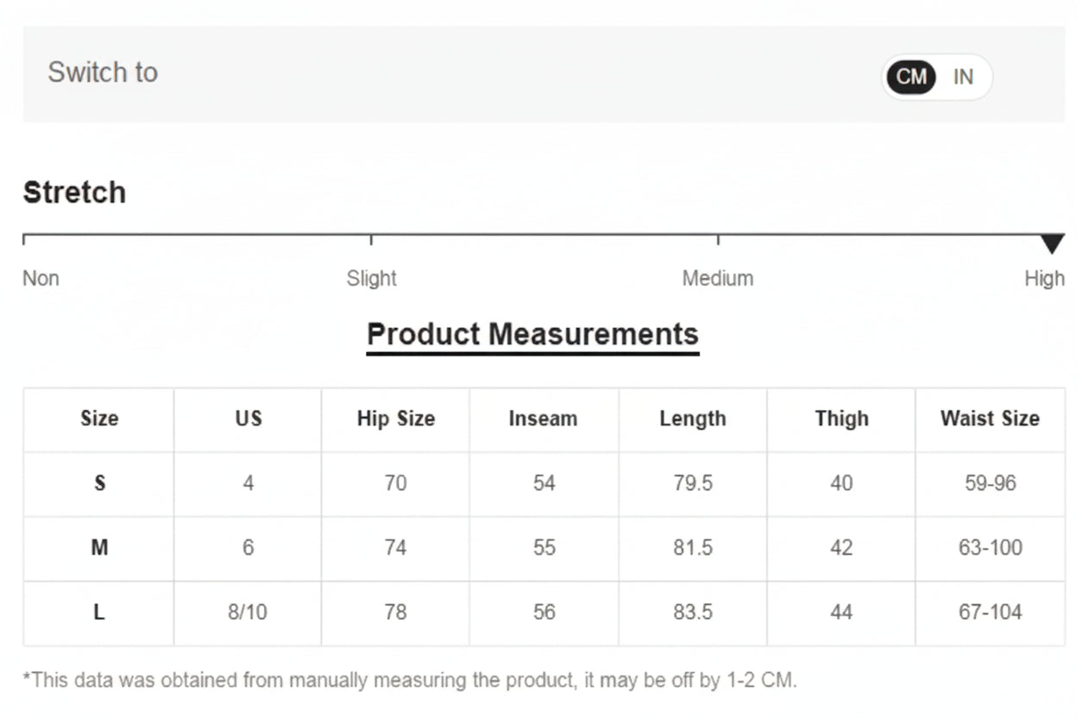Click the Length column header
1077x718 pixels.
coord(693,419)
